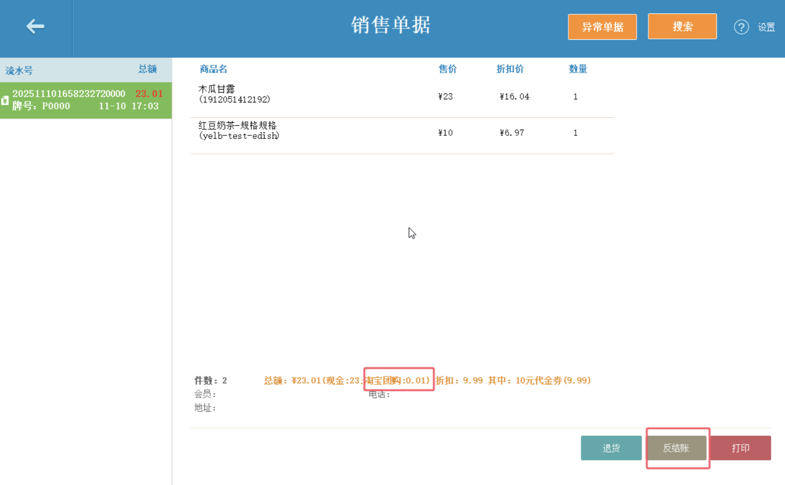
Task: Click the receipt icon on the order row
Action: [x=5, y=100]
